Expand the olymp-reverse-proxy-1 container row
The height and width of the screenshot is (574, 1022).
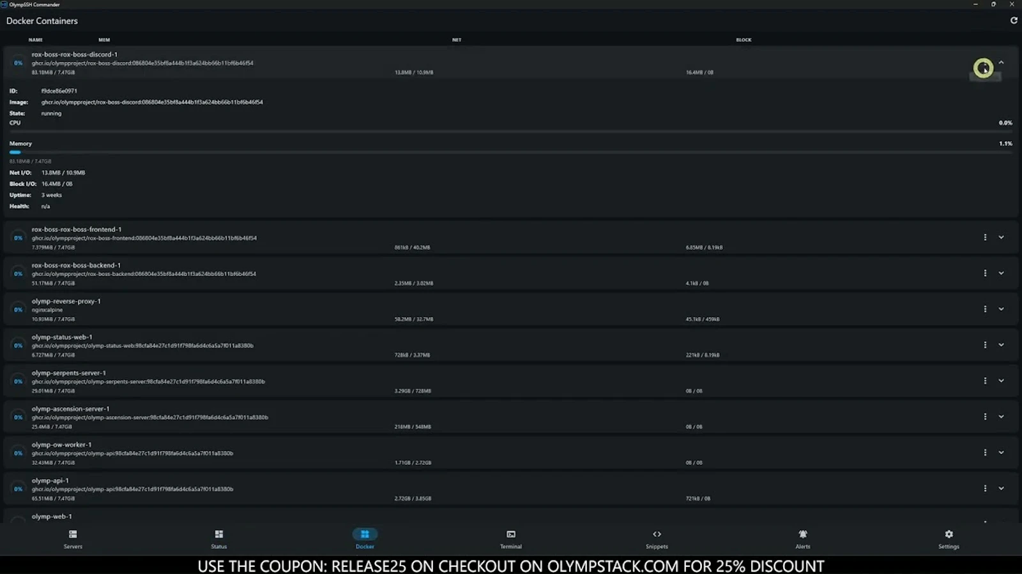1001,309
